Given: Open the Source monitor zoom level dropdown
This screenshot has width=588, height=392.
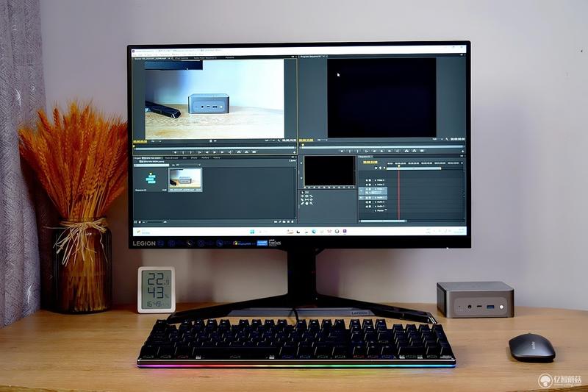Looking at the screenshot, I should [x=156, y=141].
